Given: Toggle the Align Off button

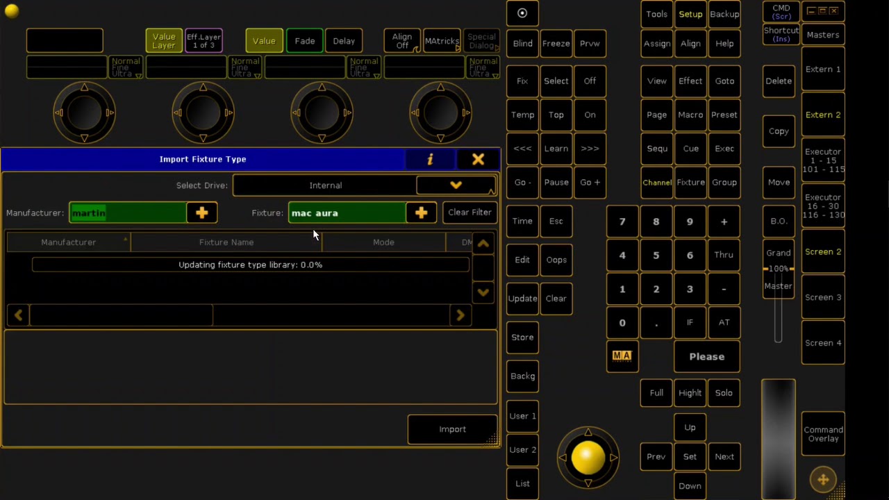Looking at the screenshot, I should pos(402,41).
